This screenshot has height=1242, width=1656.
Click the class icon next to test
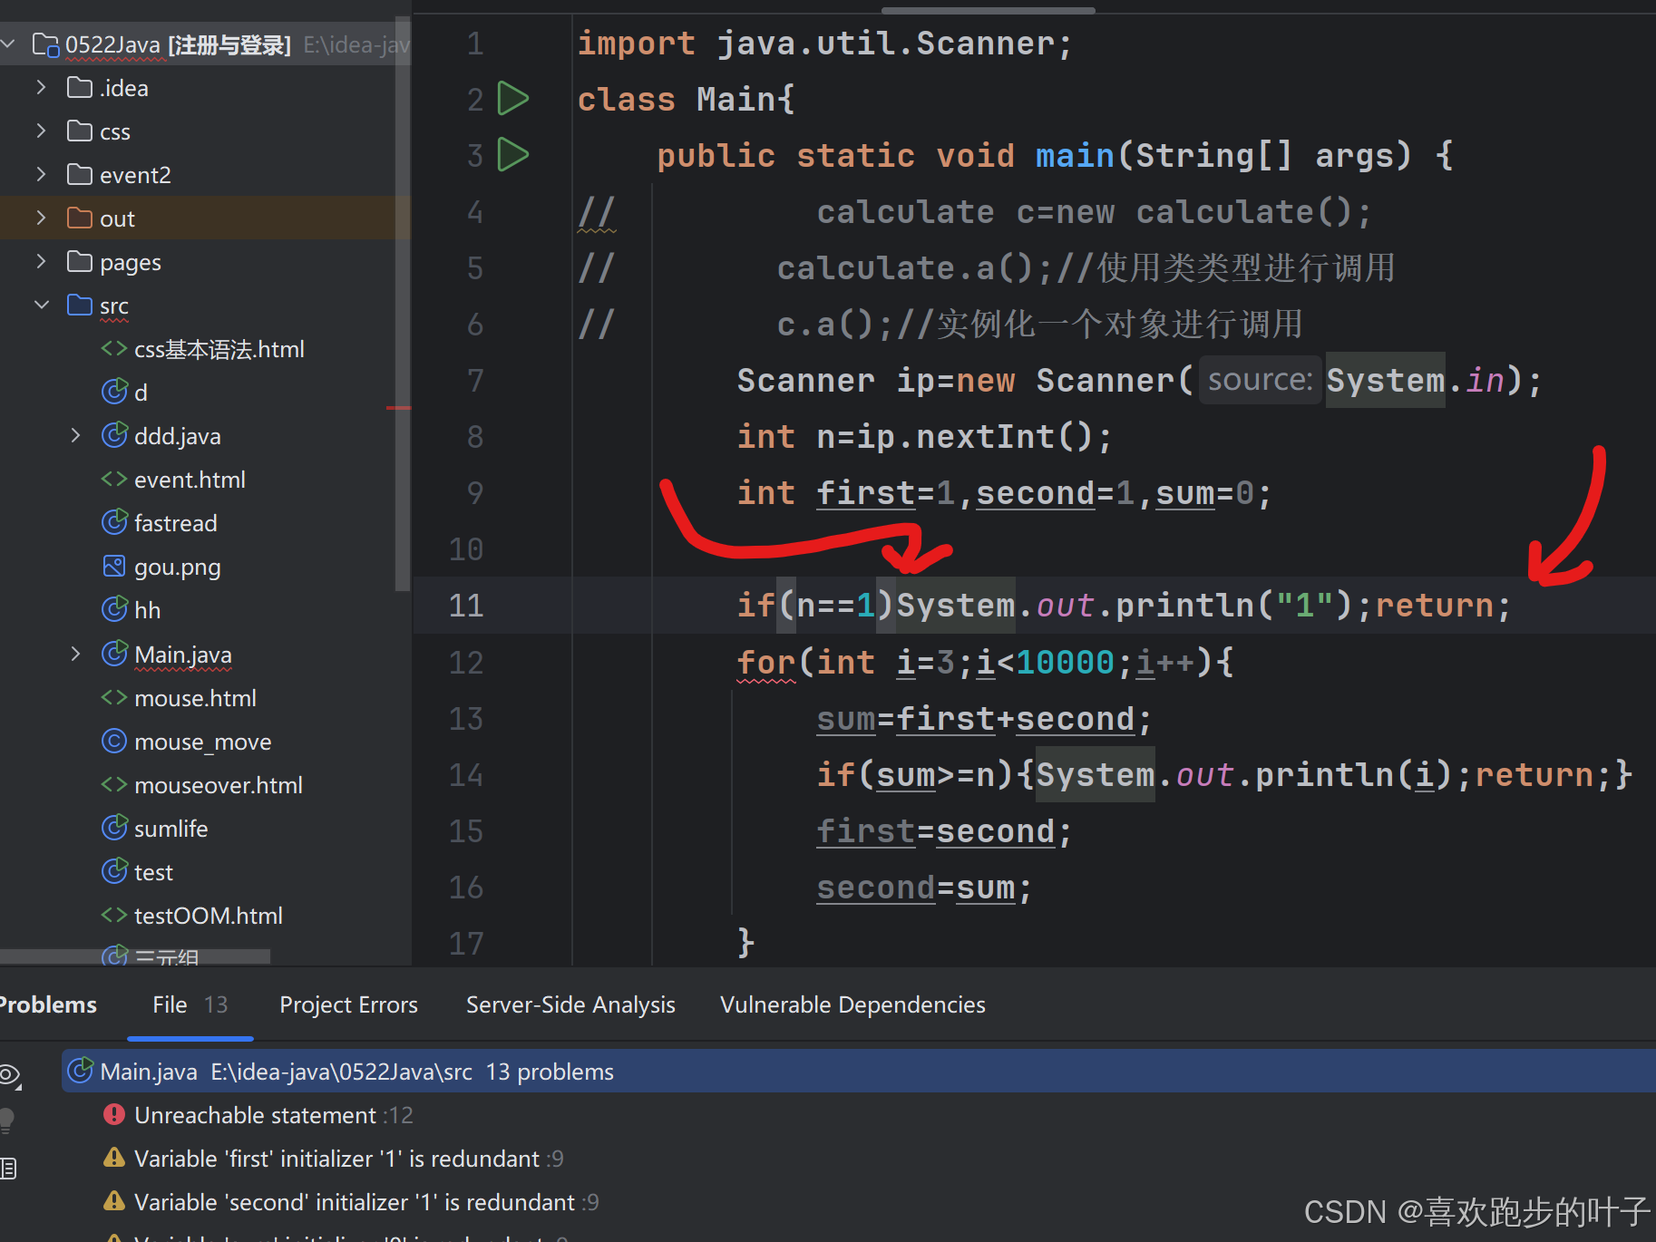pos(114,871)
